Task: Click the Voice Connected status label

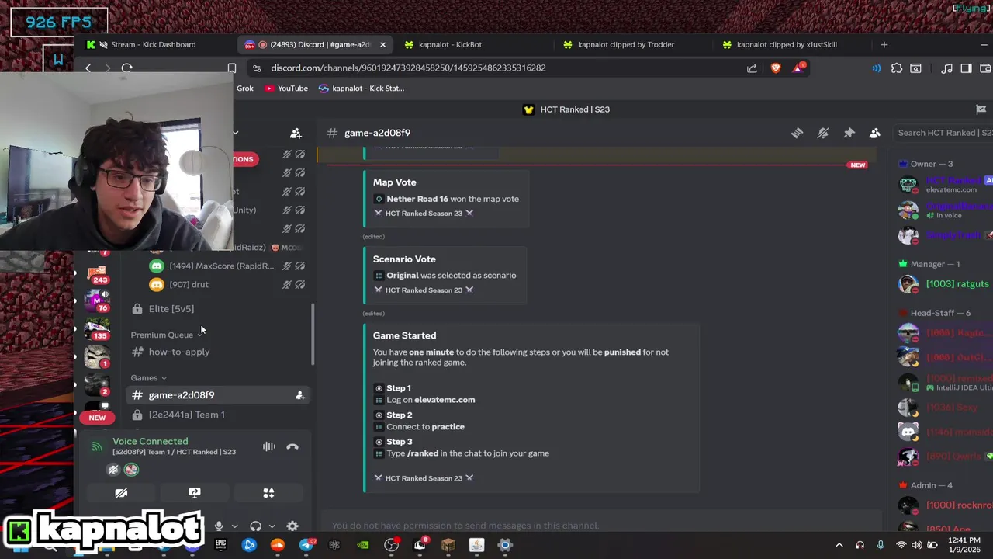Action: [150, 441]
